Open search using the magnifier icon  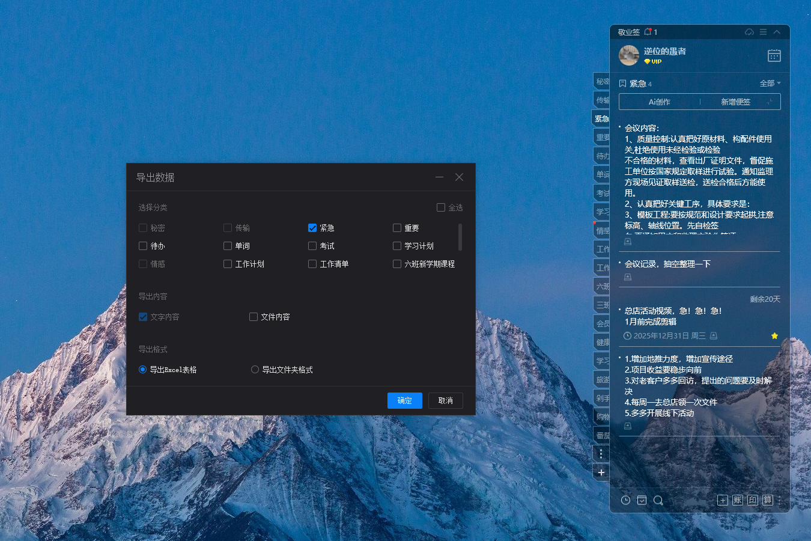[658, 500]
